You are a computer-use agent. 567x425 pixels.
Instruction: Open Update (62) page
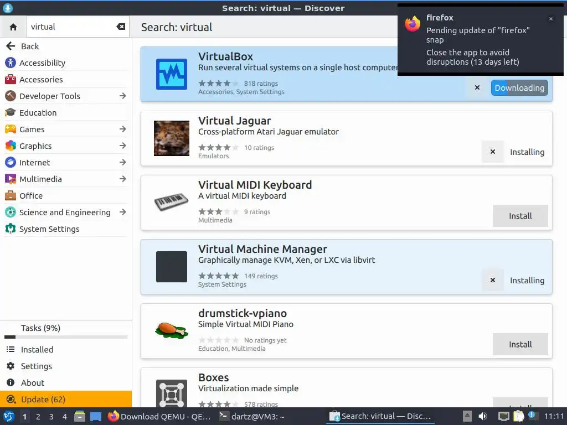point(66,400)
